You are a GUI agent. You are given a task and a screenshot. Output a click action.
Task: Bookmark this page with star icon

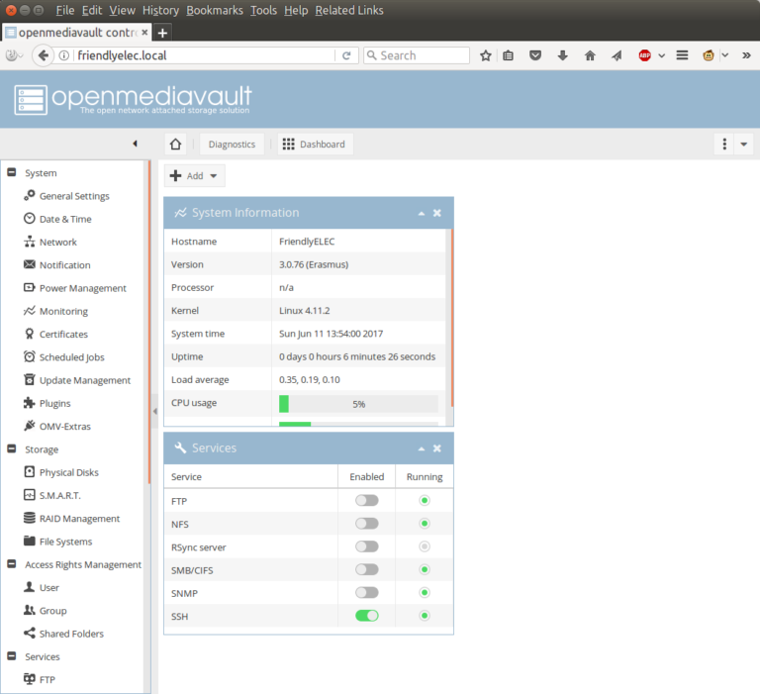[x=486, y=55]
